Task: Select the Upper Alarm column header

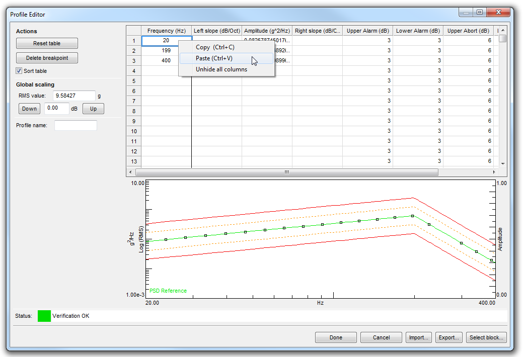Action: 367,31
